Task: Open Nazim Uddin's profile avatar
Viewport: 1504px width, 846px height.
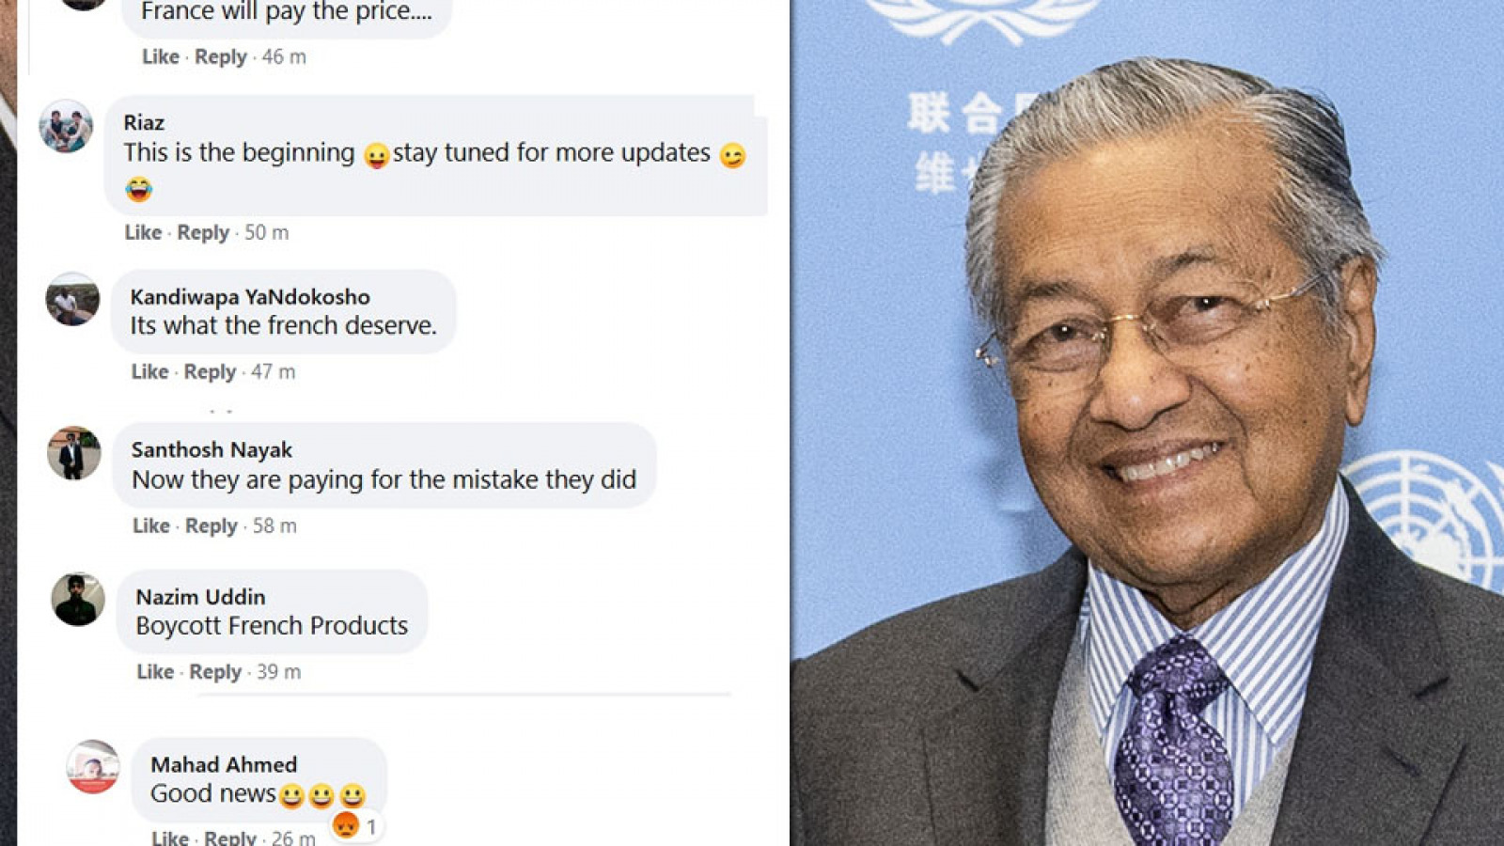Action: [78, 599]
